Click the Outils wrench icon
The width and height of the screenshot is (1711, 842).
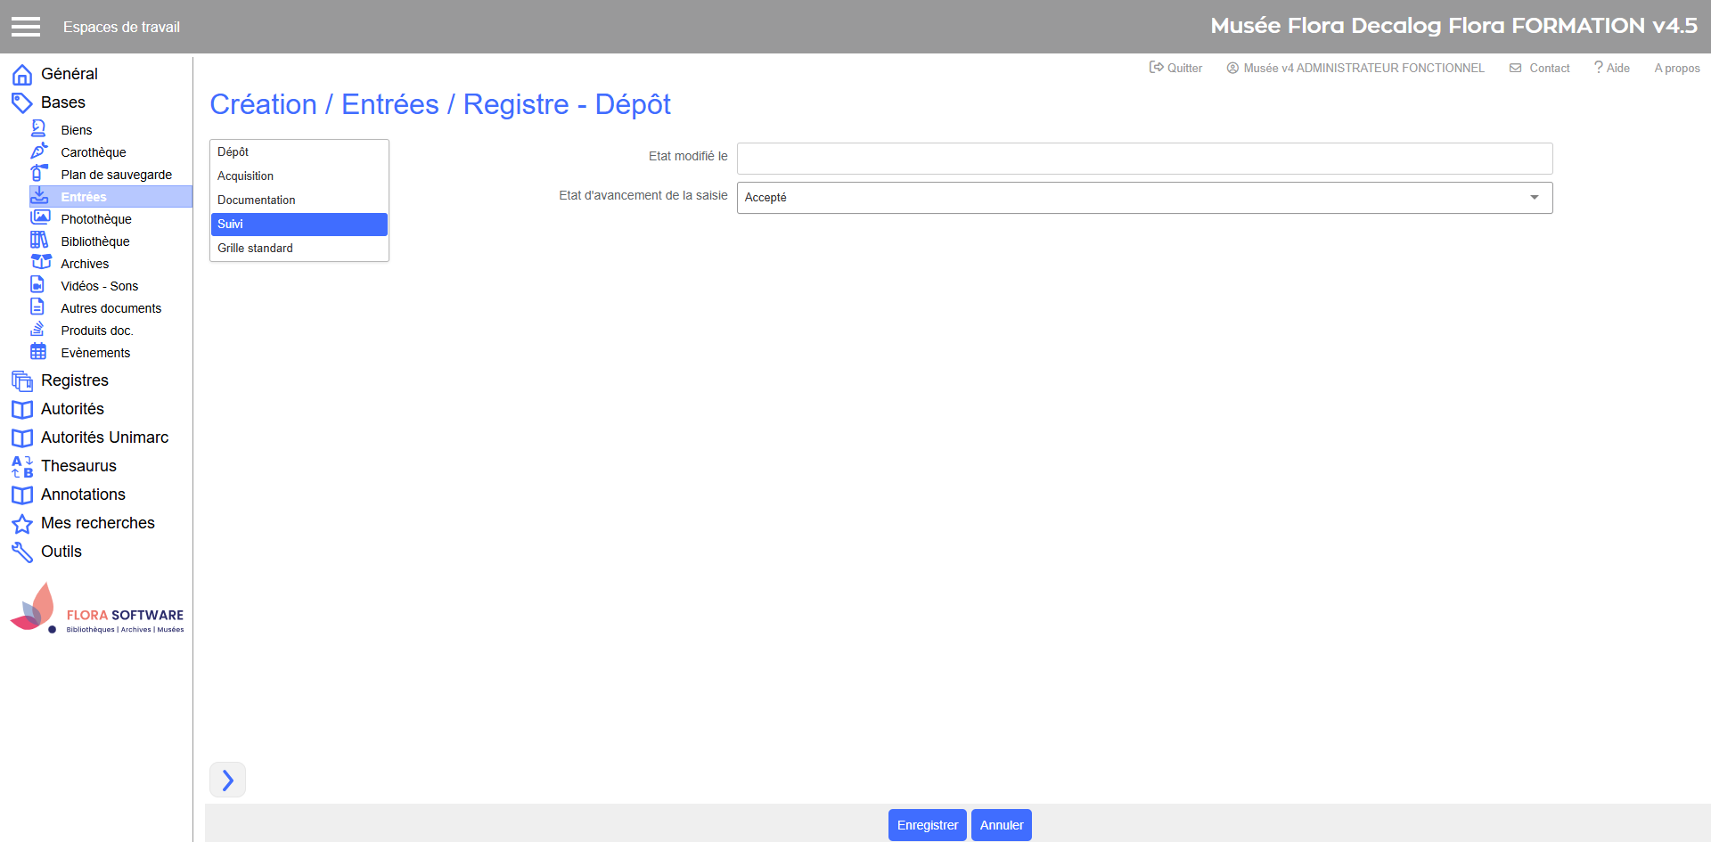pos(22,552)
